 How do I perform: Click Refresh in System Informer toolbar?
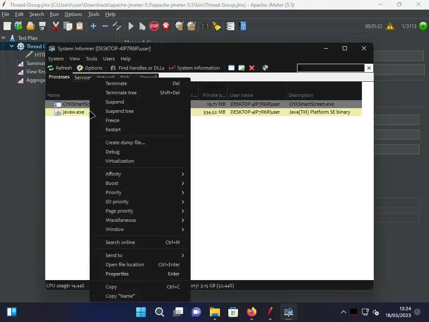[59, 68]
